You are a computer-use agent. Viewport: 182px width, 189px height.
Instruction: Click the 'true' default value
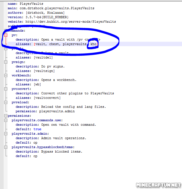point(37,129)
